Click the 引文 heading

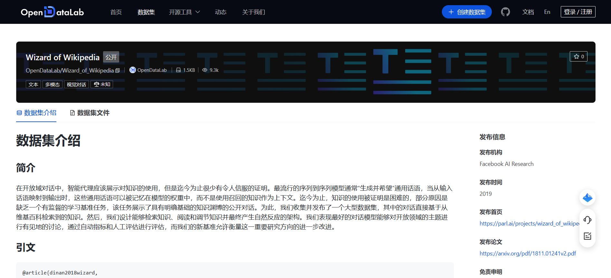[x=26, y=247]
